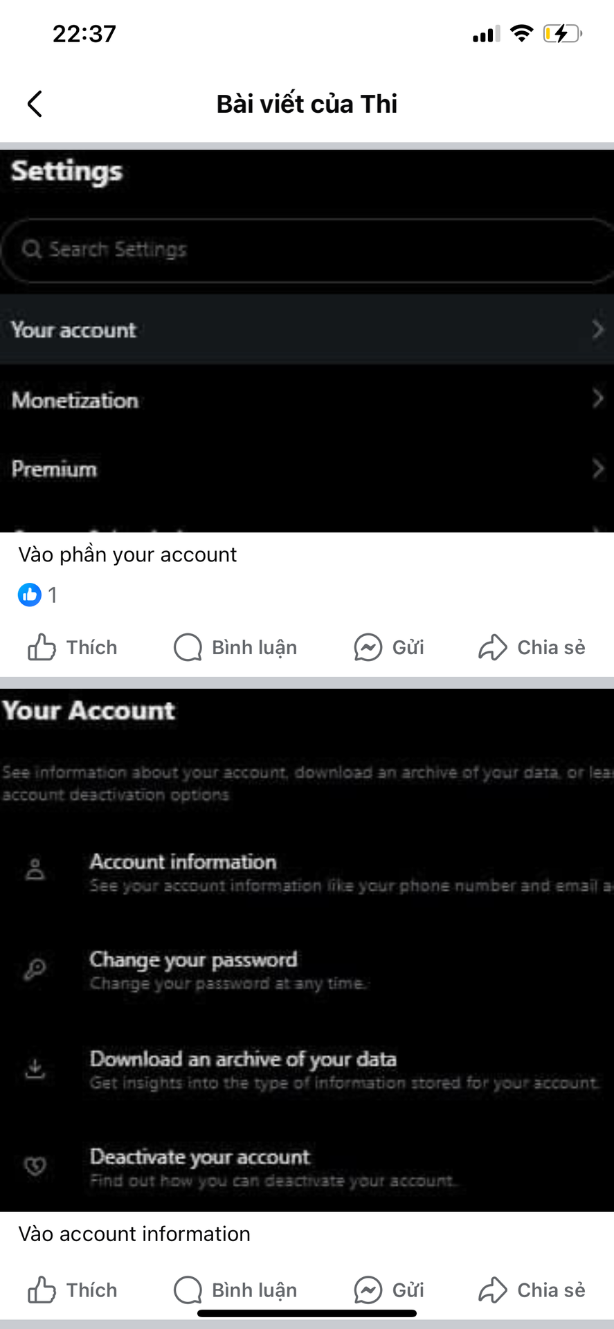Viewport: 614px width, 1329px height.
Task: Like the 'Vào account information' post
Action: 73,1290
